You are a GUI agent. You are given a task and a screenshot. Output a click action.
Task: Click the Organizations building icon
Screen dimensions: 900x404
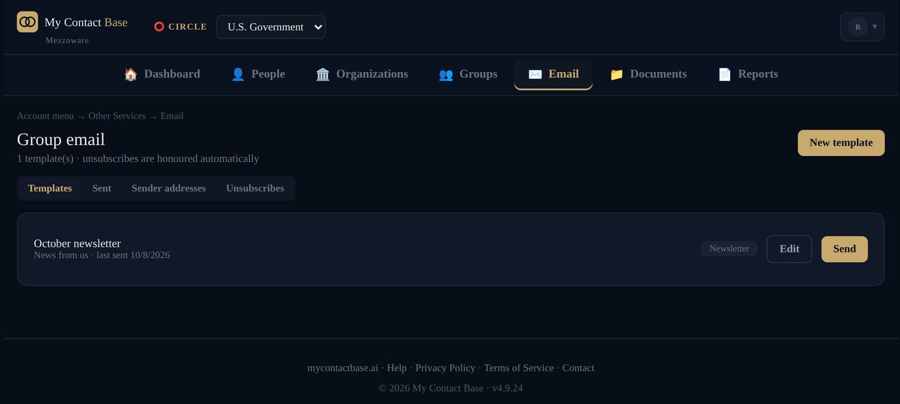(323, 75)
